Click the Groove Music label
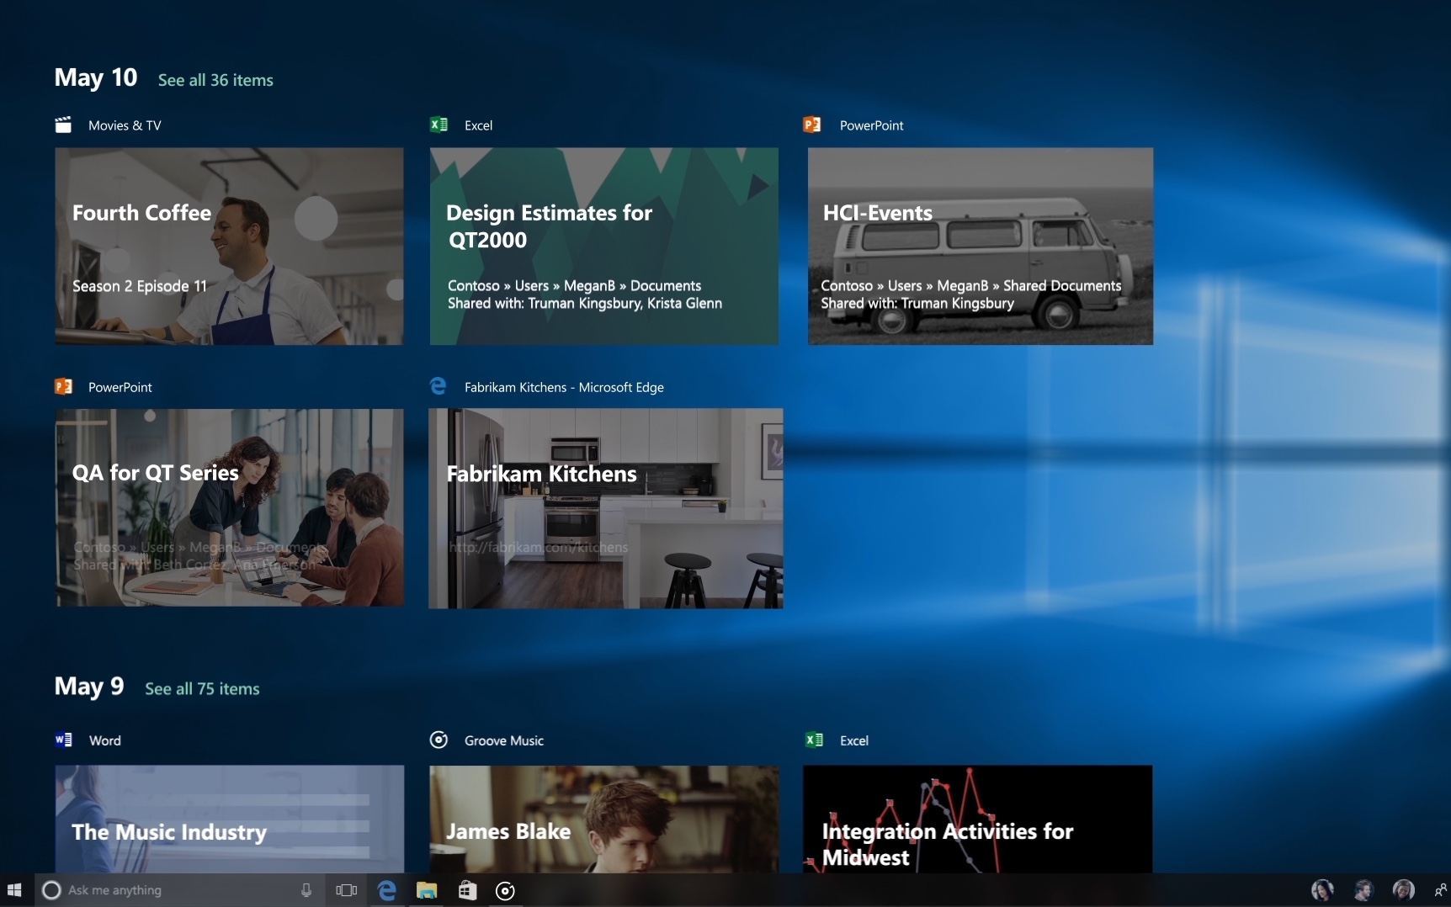The width and height of the screenshot is (1451, 907). pos(504,740)
